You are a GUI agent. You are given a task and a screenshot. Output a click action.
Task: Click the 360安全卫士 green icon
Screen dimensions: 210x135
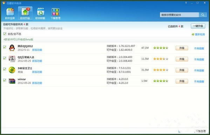point(12,70)
